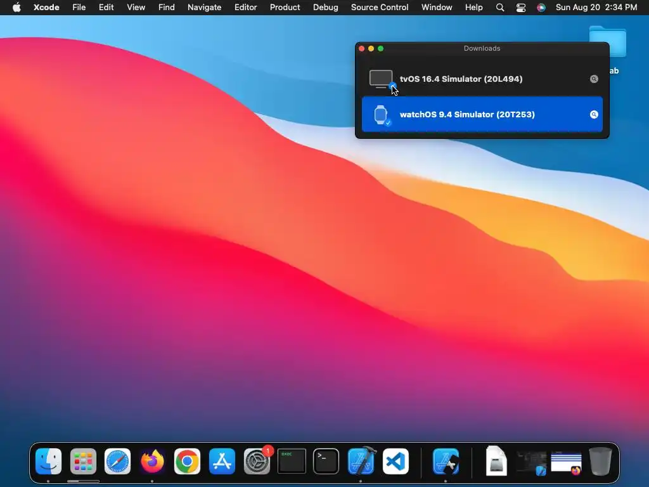
Task: Open the Edit menu
Action: (x=106, y=8)
